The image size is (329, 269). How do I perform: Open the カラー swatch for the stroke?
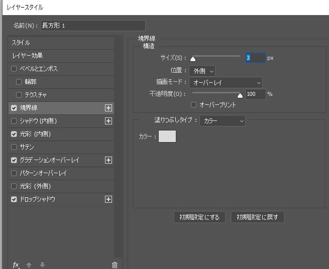pyautogui.click(x=167, y=136)
